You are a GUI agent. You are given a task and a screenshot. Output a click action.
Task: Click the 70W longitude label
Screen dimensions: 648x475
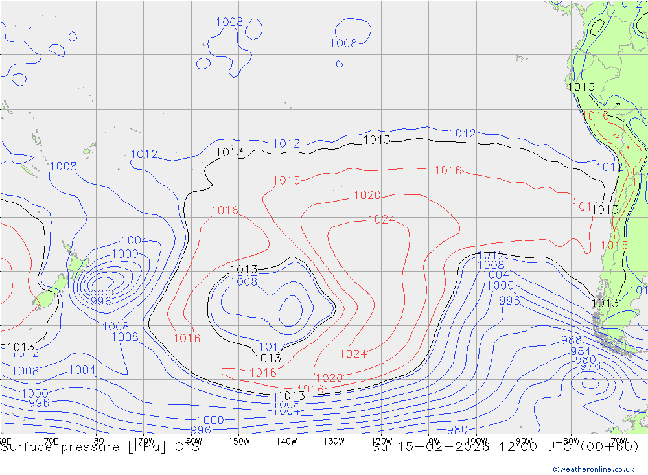click(x=619, y=441)
